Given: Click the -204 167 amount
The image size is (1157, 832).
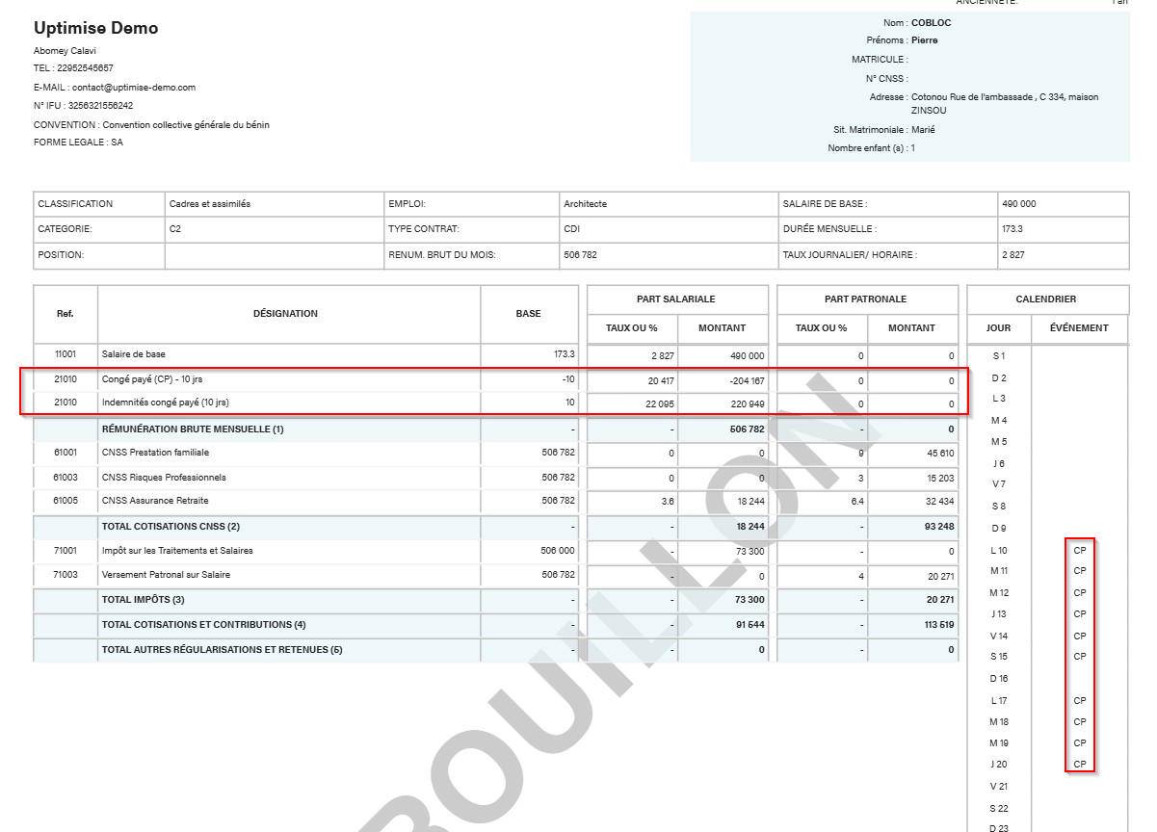Looking at the screenshot, I should tap(747, 380).
